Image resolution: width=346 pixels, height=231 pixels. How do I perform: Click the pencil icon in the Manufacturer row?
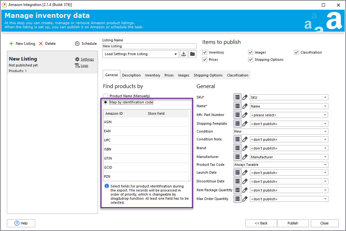pos(245,157)
